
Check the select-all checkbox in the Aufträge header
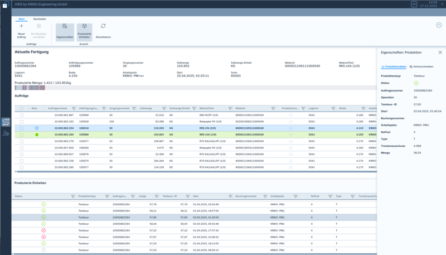coord(22,108)
